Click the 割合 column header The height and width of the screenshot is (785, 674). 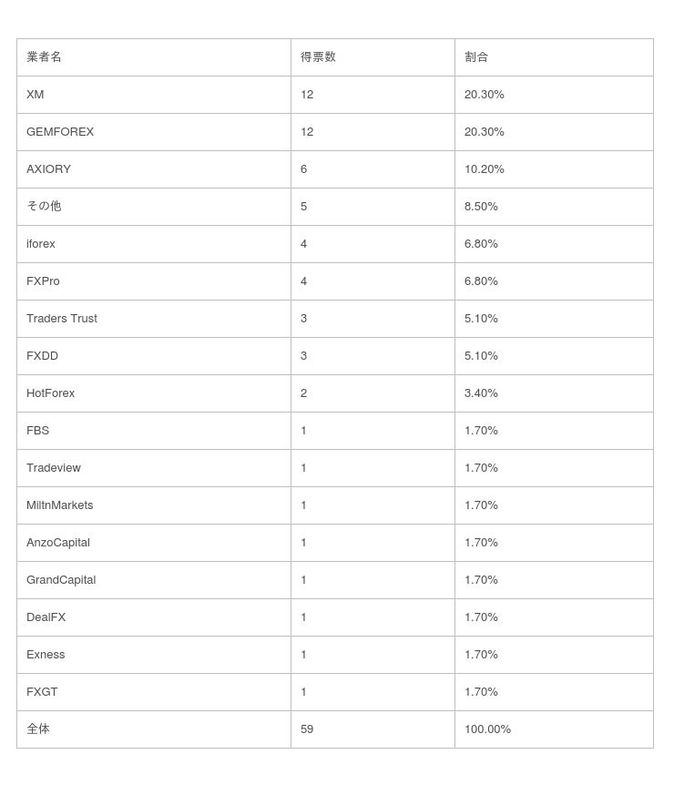(476, 56)
